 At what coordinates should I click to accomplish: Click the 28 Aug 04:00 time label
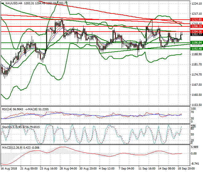(68, 169)
